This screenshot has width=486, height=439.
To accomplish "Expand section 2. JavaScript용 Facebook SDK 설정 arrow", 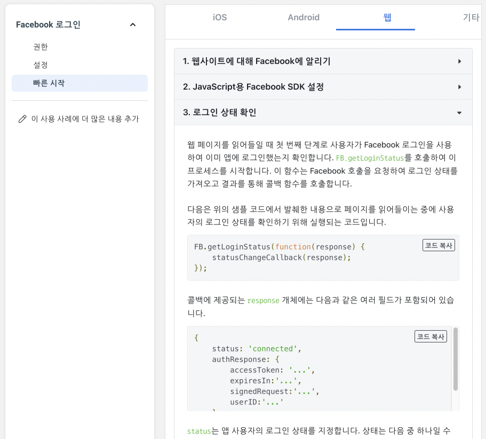I will click(460, 87).
